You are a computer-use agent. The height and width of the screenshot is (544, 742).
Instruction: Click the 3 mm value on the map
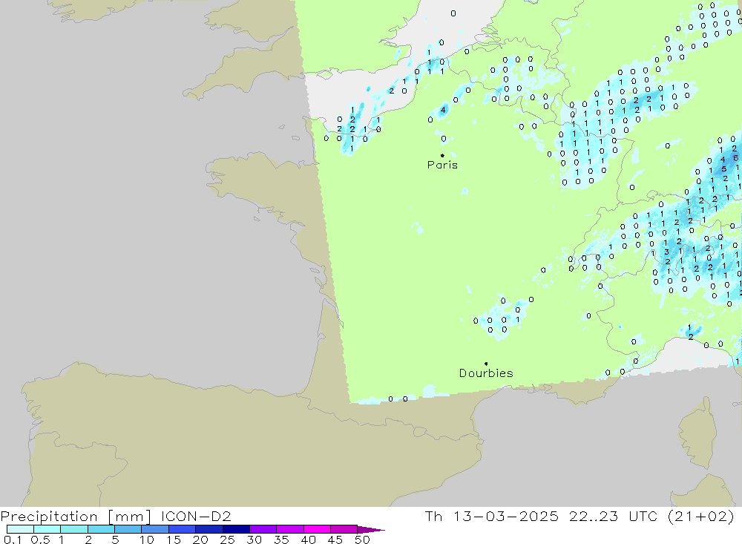667,252
